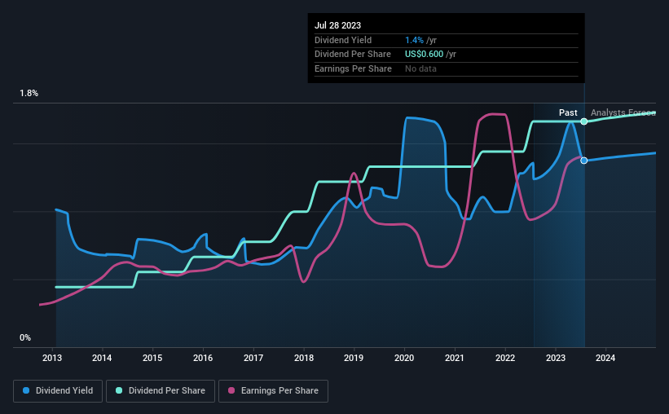
Task: Click the 2015 x-axis label
Action: point(152,358)
